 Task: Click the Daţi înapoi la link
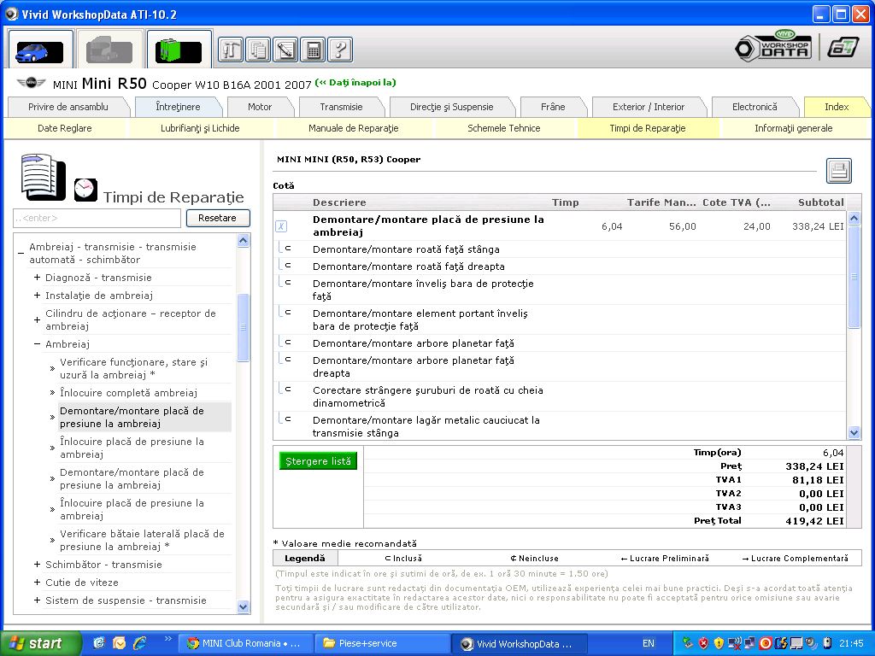pos(355,83)
